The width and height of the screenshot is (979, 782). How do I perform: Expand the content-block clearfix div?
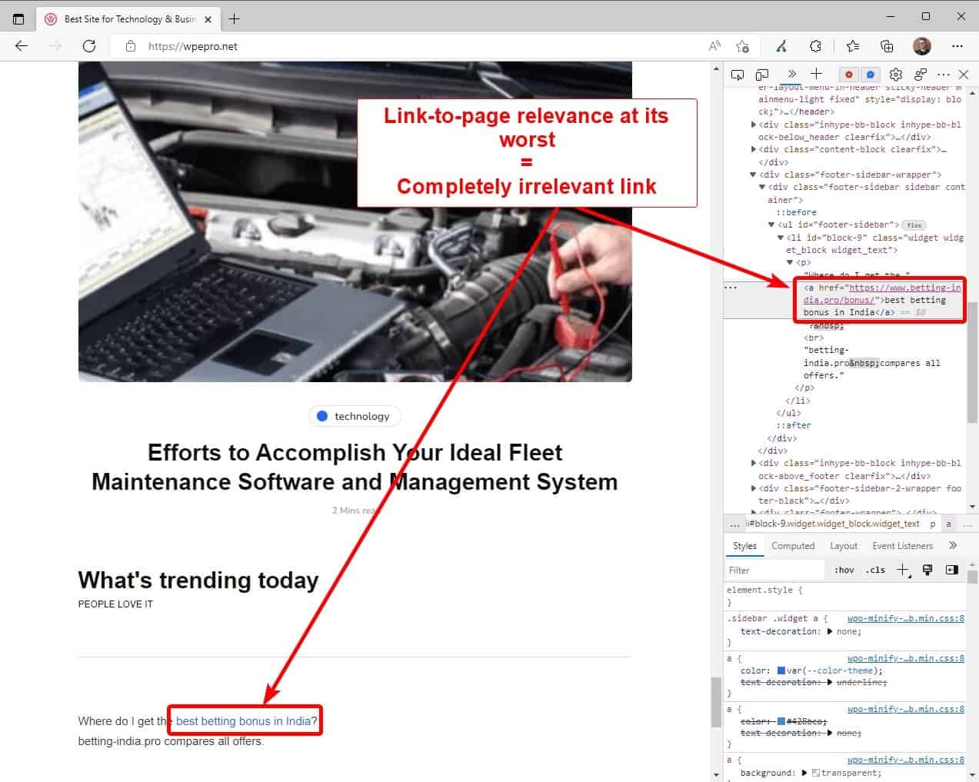(x=754, y=149)
